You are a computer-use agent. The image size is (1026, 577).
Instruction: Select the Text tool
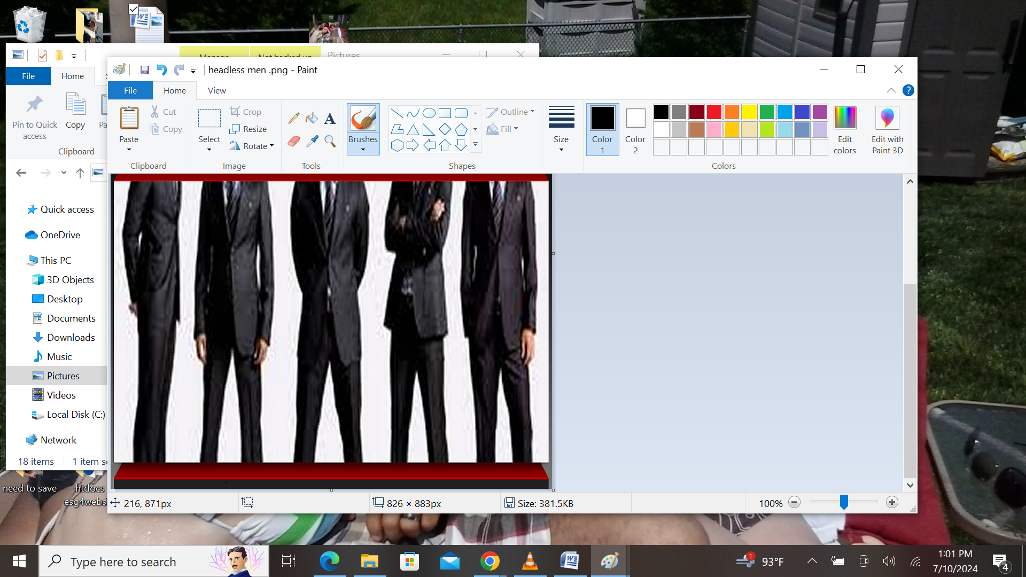click(330, 118)
